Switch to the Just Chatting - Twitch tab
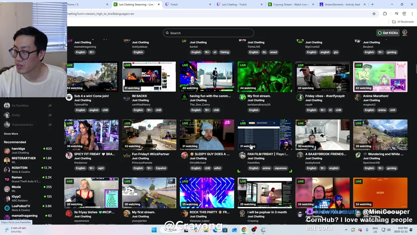The height and width of the screenshot is (235, 417). (240, 5)
